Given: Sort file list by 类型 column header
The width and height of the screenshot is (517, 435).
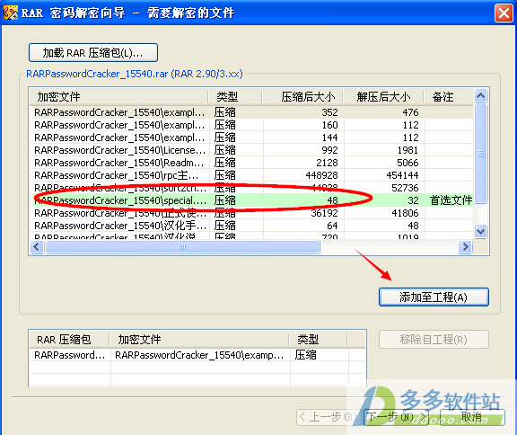Looking at the screenshot, I should pyautogui.click(x=235, y=97).
